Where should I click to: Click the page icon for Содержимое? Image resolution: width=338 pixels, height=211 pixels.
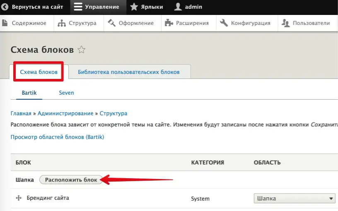coord(5,23)
